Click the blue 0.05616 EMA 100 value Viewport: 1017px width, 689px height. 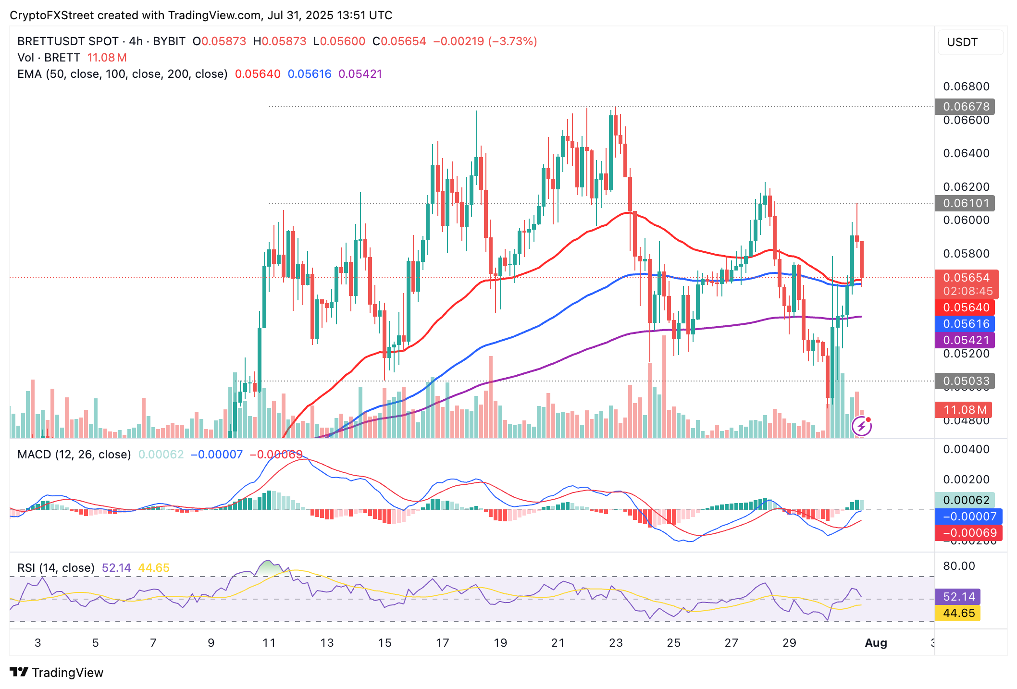coord(310,74)
